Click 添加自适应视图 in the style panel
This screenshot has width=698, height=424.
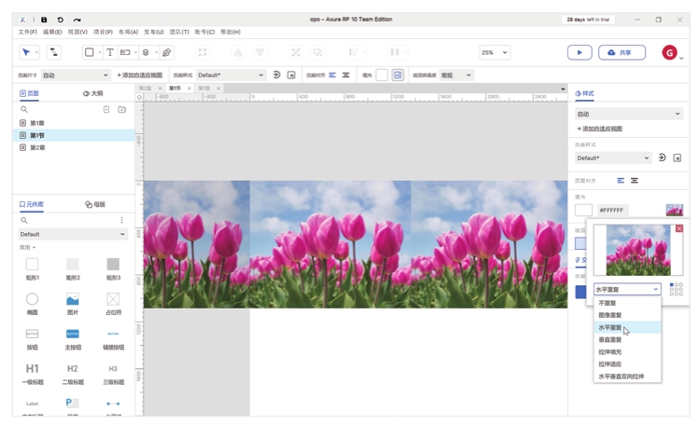coord(600,129)
